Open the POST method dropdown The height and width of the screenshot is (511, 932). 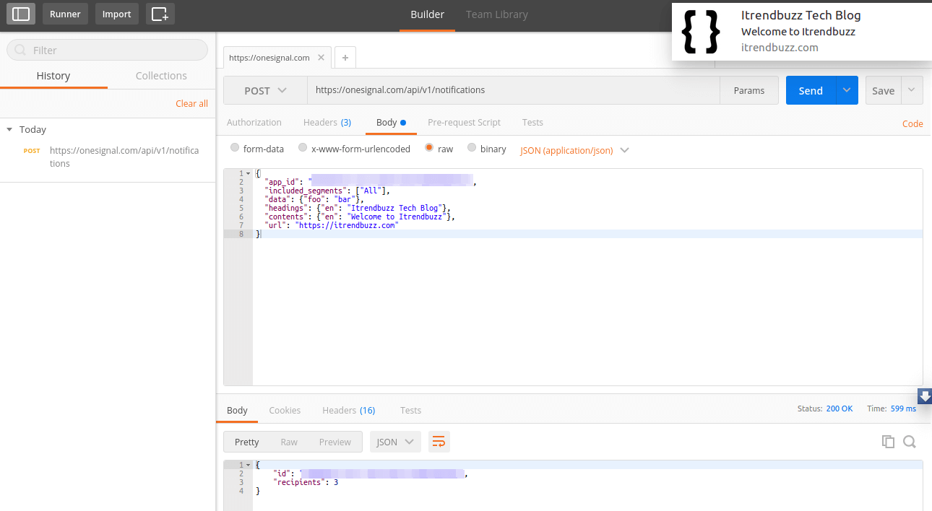(265, 90)
